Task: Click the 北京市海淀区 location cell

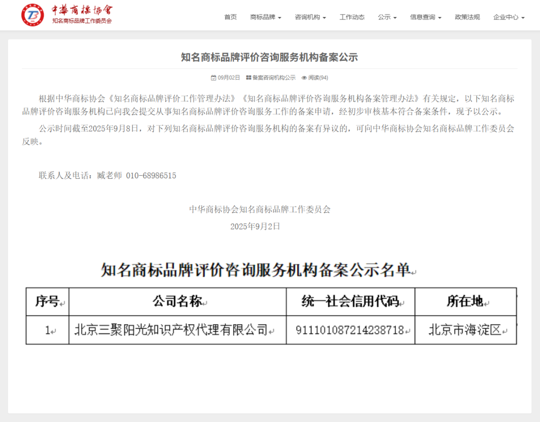Action: (464, 330)
